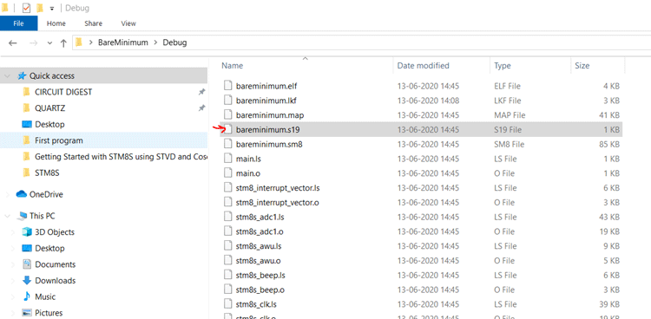Select file bareminimum.lkf

tap(266, 101)
